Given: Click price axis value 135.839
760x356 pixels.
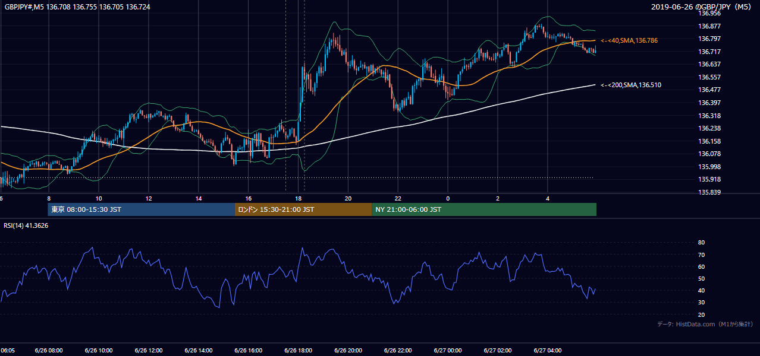Looking at the screenshot, I should [x=709, y=192].
